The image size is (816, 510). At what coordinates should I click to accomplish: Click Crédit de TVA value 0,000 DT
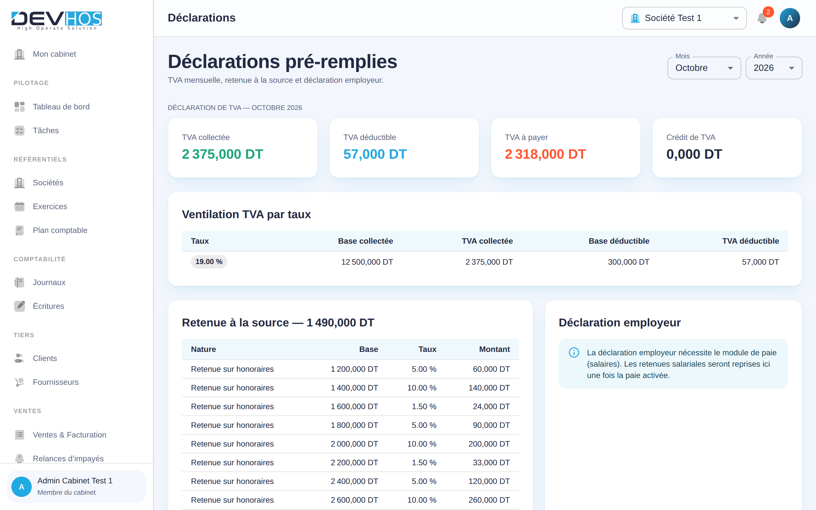[694, 154]
